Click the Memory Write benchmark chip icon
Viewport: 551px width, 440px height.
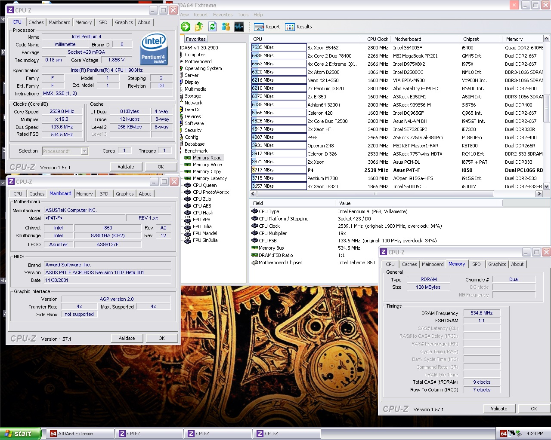[x=188, y=165]
